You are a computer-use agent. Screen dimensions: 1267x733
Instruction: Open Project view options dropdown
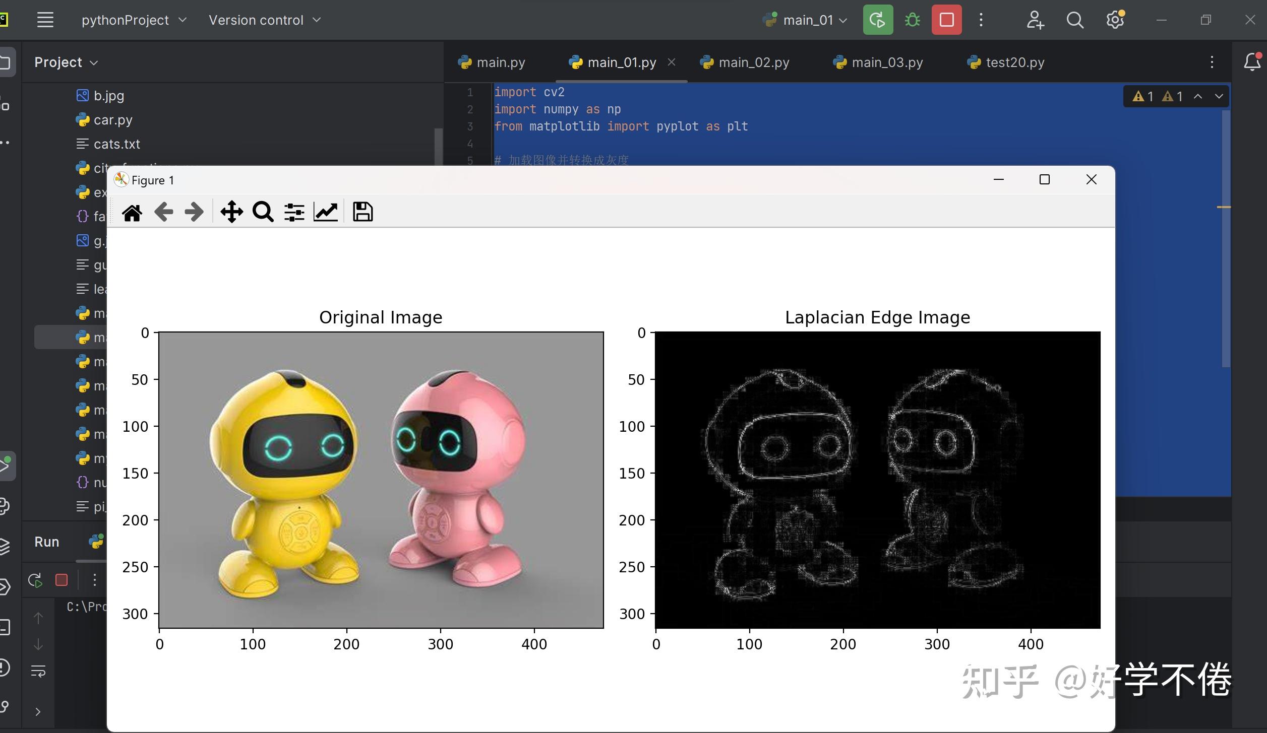(66, 62)
